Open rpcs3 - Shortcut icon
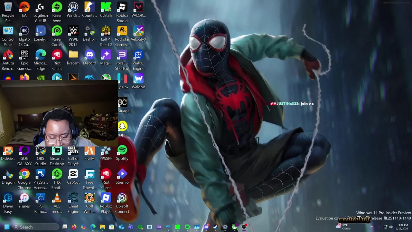This screenshot has width=412, height=232. coord(122,60)
